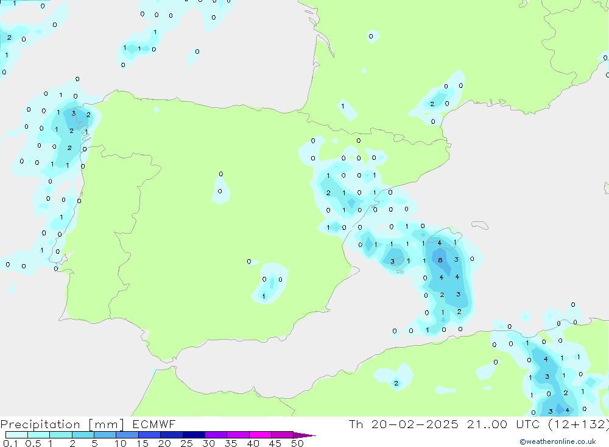Image resolution: width=609 pixels, height=447 pixels.
Task: Select the 20–25 mm dark blue legend band
Action: [x=172, y=435]
